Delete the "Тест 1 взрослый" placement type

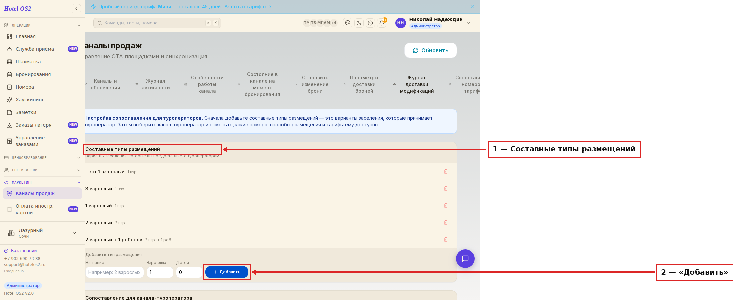pyautogui.click(x=446, y=171)
